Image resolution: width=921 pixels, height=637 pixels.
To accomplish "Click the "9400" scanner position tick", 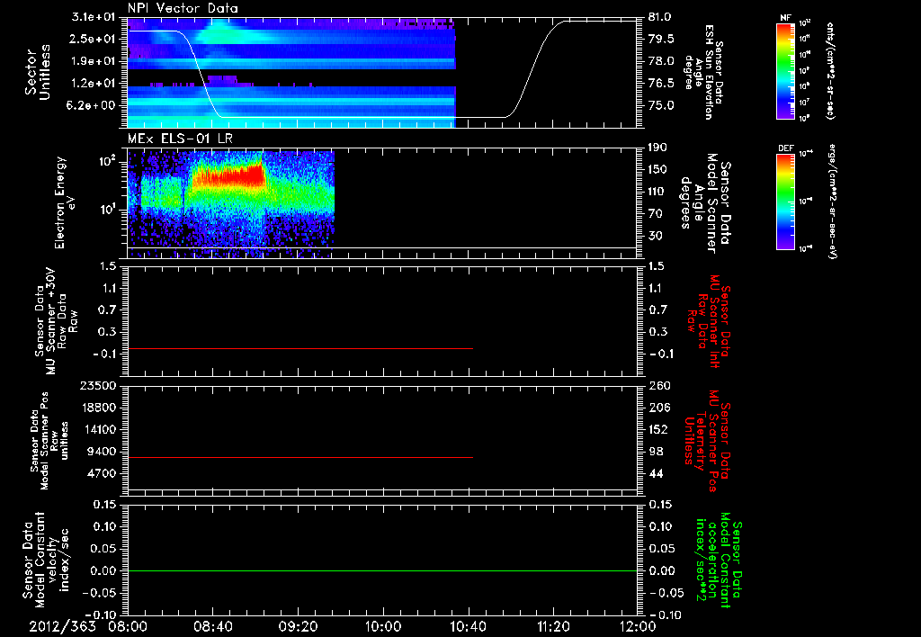I will pyautogui.click(x=103, y=452).
